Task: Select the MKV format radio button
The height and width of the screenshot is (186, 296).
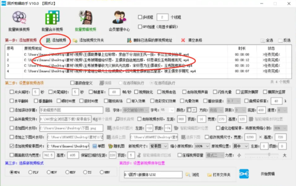Action: coord(67,172)
